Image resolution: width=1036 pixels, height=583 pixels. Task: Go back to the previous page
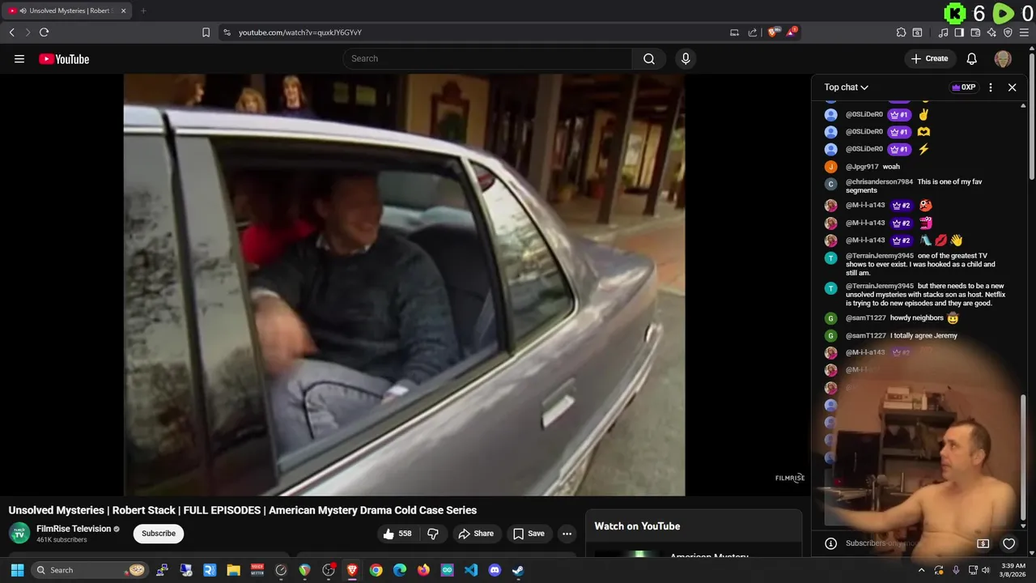click(11, 32)
